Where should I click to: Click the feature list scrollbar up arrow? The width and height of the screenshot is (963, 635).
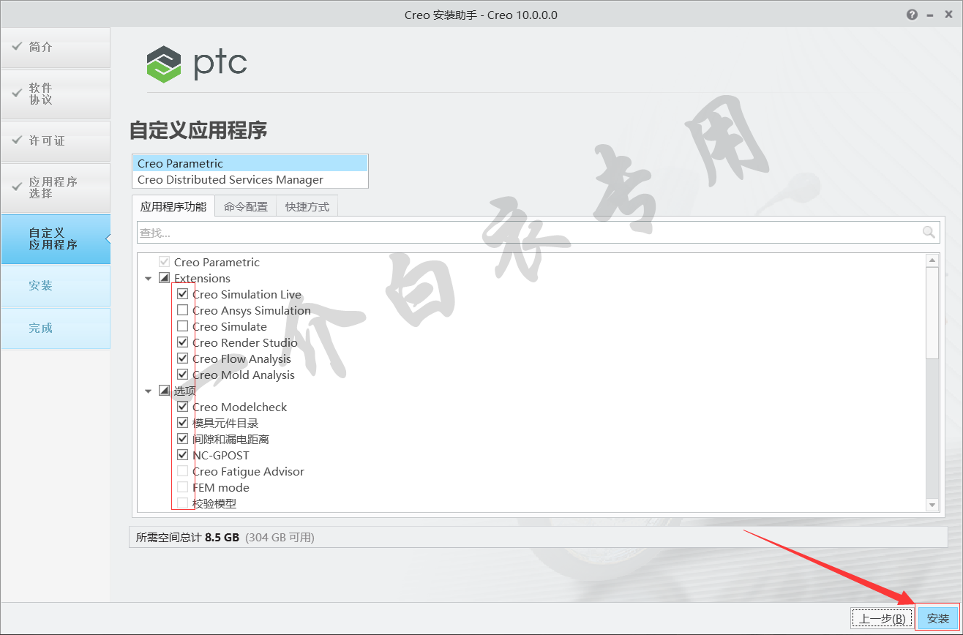tap(932, 260)
